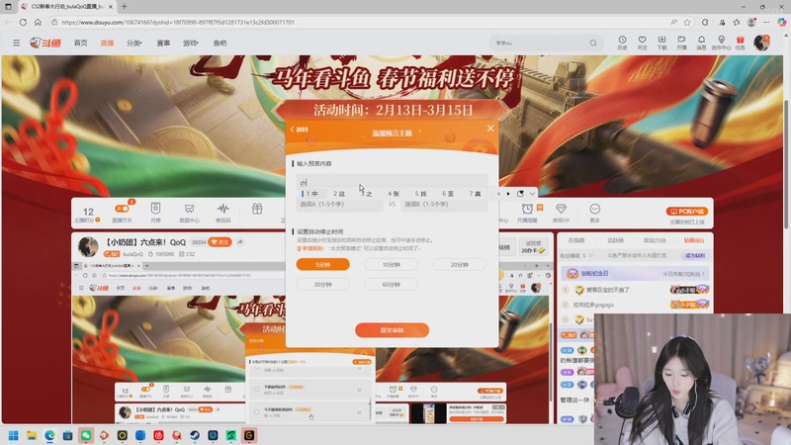The height and width of the screenshot is (445, 791).
Task: Open the Douyu sidebar hamburger menu
Action: tap(16, 43)
